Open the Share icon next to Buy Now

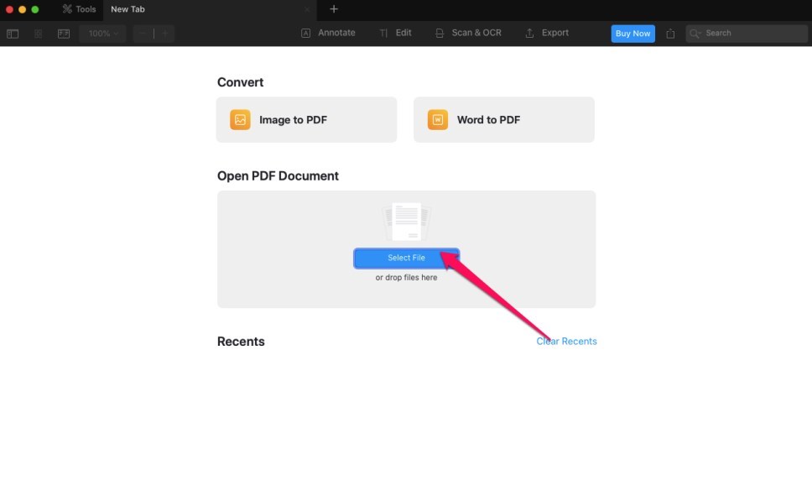click(670, 33)
